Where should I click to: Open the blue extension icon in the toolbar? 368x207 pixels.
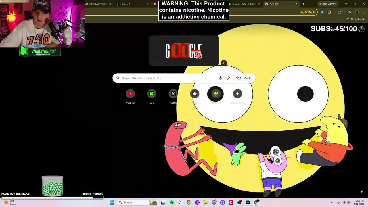(322, 12)
